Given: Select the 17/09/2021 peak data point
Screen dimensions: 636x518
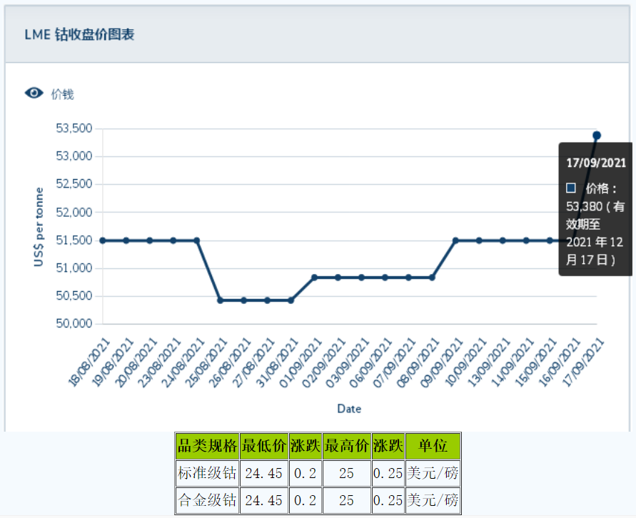Looking at the screenshot, I should [x=597, y=135].
